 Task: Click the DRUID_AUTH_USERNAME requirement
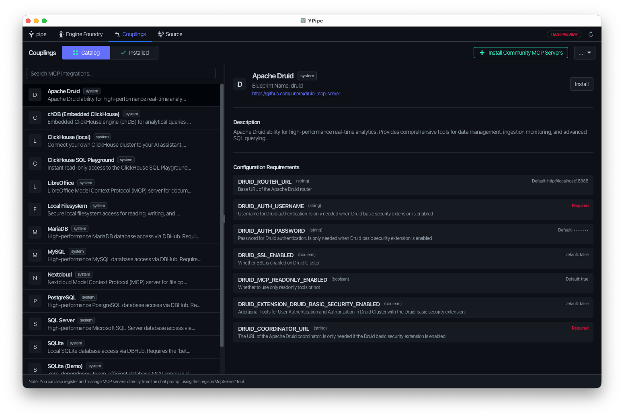[413, 209]
